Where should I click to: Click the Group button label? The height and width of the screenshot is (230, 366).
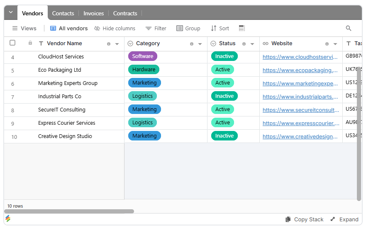193,28
